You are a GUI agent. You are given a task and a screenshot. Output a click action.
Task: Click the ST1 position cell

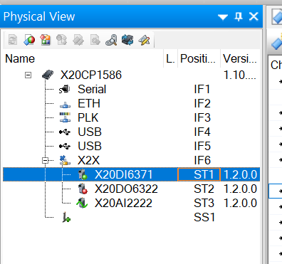(x=199, y=174)
